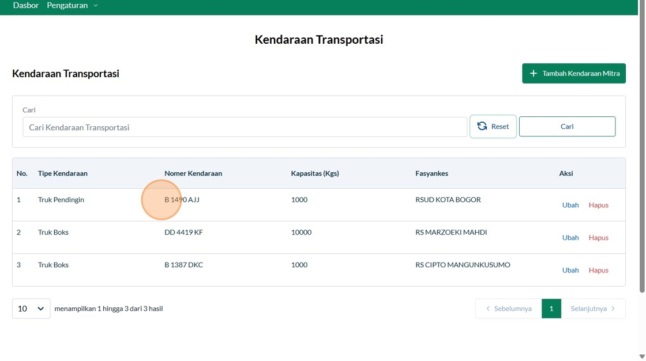Click Hapus for B 1387 DKC
Viewport: 646px width, 361px height.
pos(598,270)
